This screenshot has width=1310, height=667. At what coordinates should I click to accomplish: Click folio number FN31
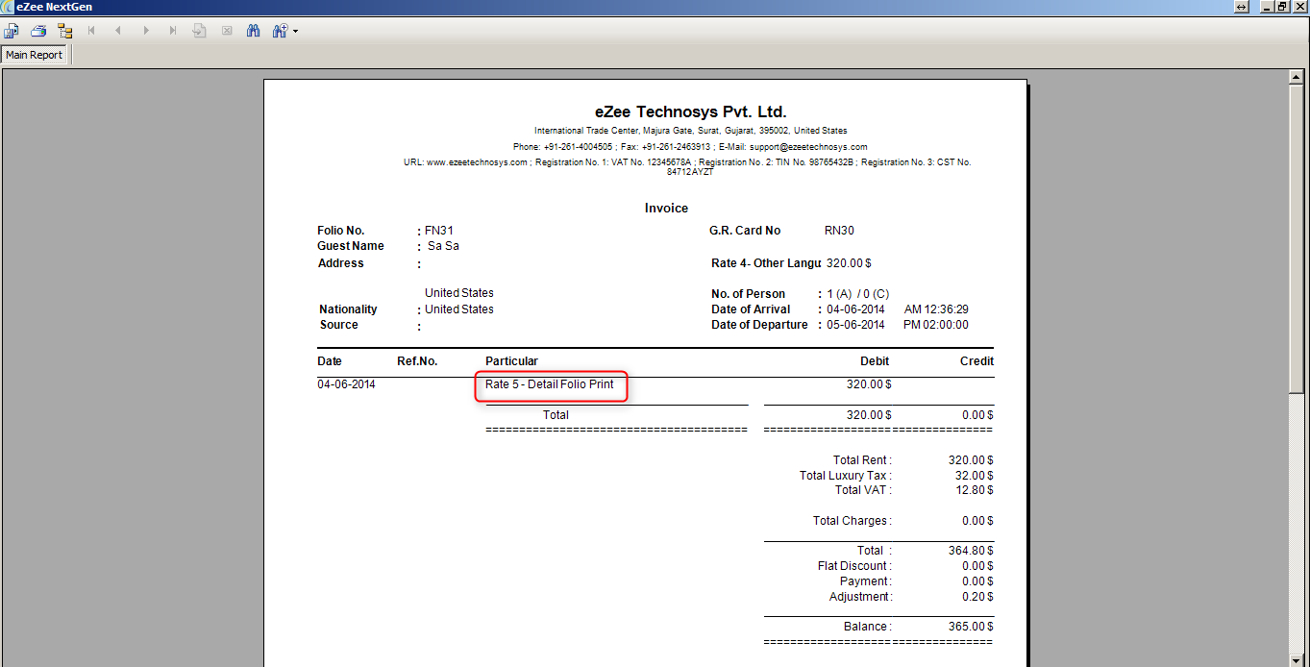click(x=439, y=231)
